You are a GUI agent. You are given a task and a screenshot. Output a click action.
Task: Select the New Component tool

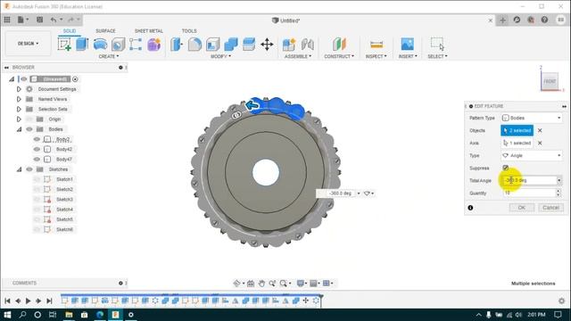pyautogui.click(x=289, y=45)
